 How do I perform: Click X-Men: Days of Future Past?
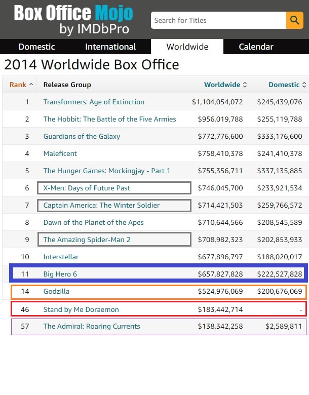point(87,188)
